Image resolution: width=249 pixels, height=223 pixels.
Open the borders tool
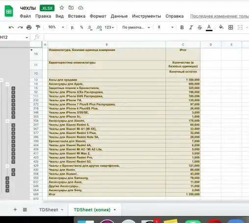tap(230, 27)
